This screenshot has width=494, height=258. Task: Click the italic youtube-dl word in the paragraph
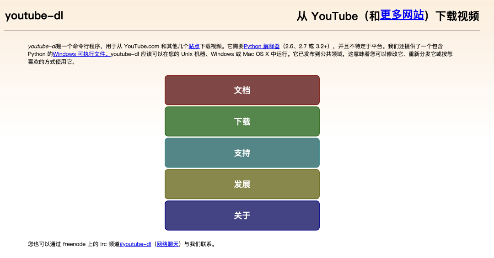tap(42, 46)
